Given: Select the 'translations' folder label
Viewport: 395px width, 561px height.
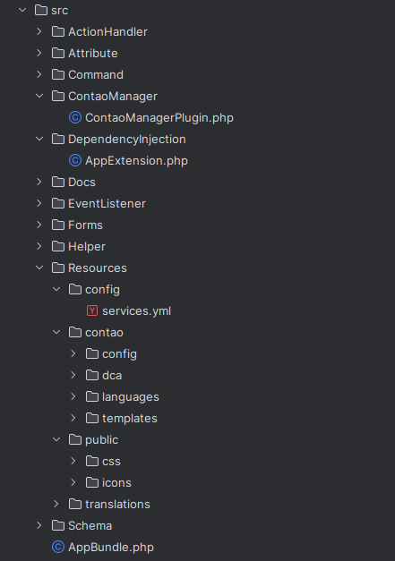Looking at the screenshot, I should 117,504.
